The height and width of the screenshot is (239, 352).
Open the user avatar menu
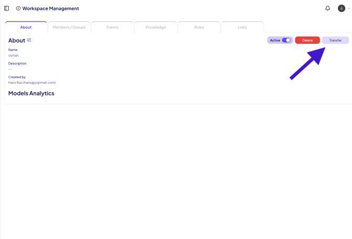pyautogui.click(x=341, y=8)
